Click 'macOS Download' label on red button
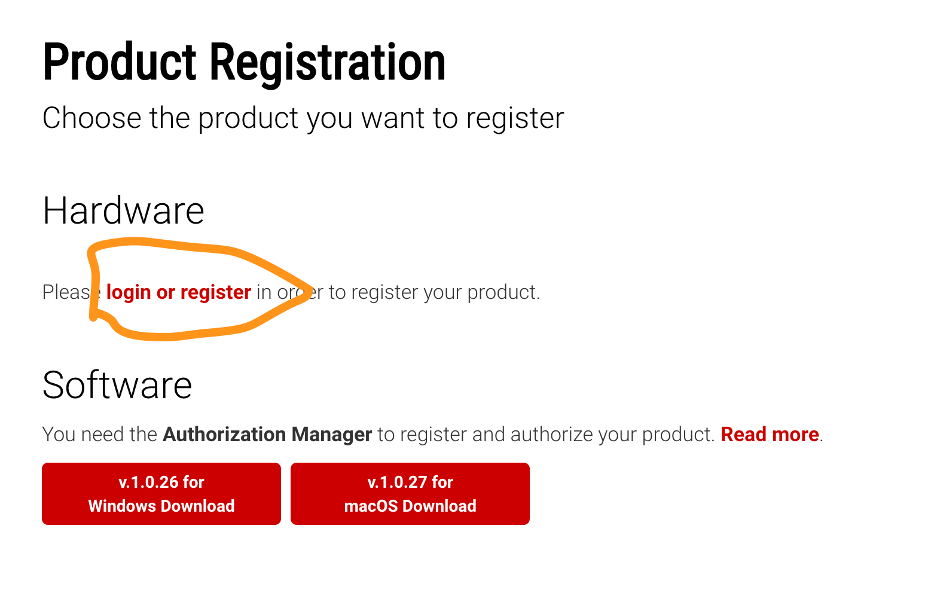Image resolution: width=934 pixels, height=593 pixels. (410, 506)
